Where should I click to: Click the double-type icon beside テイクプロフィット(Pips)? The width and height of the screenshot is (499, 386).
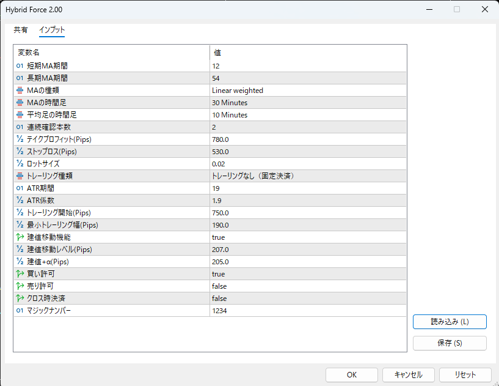pyautogui.click(x=20, y=139)
